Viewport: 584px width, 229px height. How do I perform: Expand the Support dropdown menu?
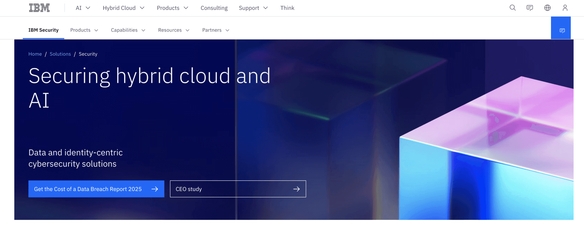[253, 8]
